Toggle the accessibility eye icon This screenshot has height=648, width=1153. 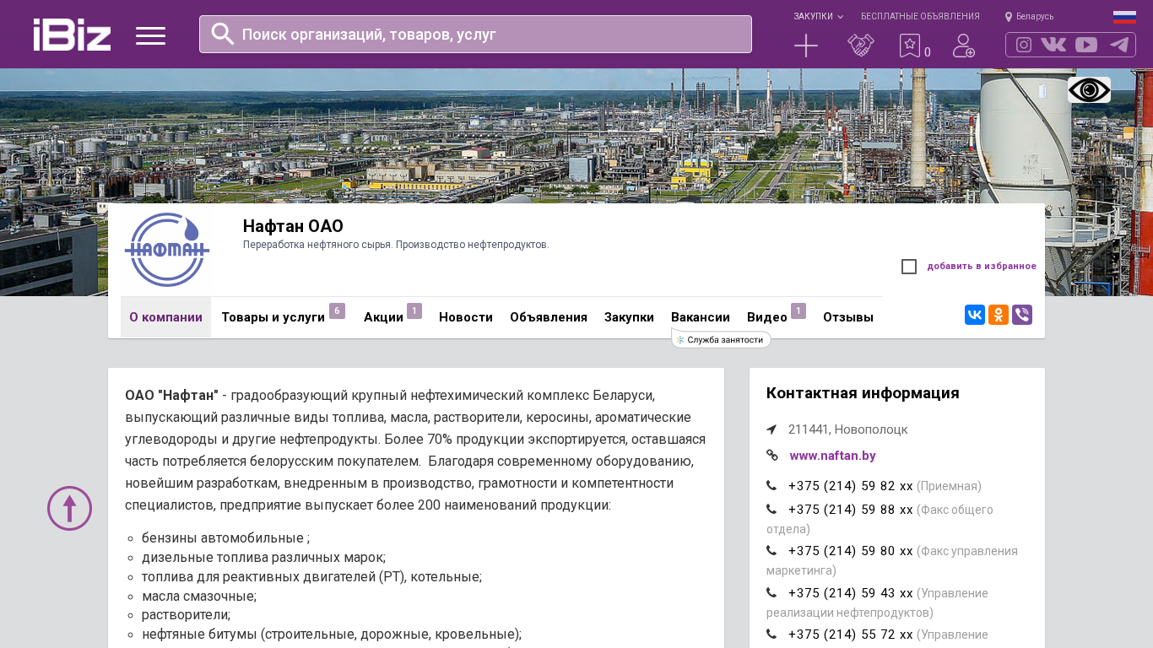(x=1089, y=90)
